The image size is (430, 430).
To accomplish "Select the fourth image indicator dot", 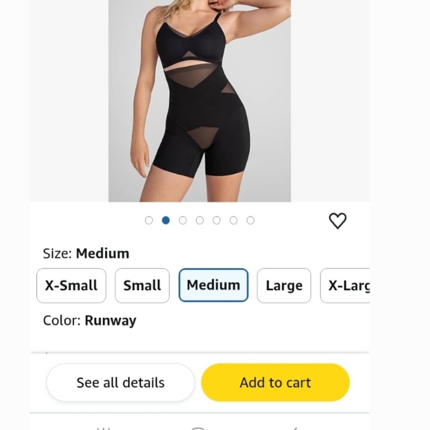I will pyautogui.click(x=200, y=220).
